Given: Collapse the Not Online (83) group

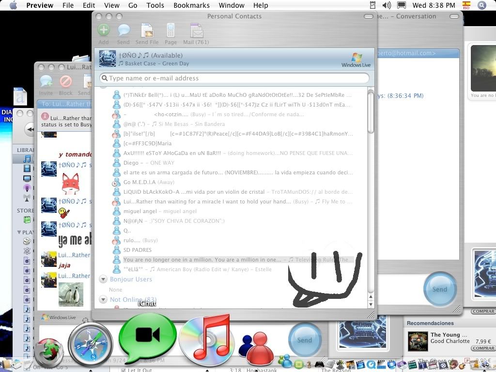Looking at the screenshot, I should pos(103,299).
